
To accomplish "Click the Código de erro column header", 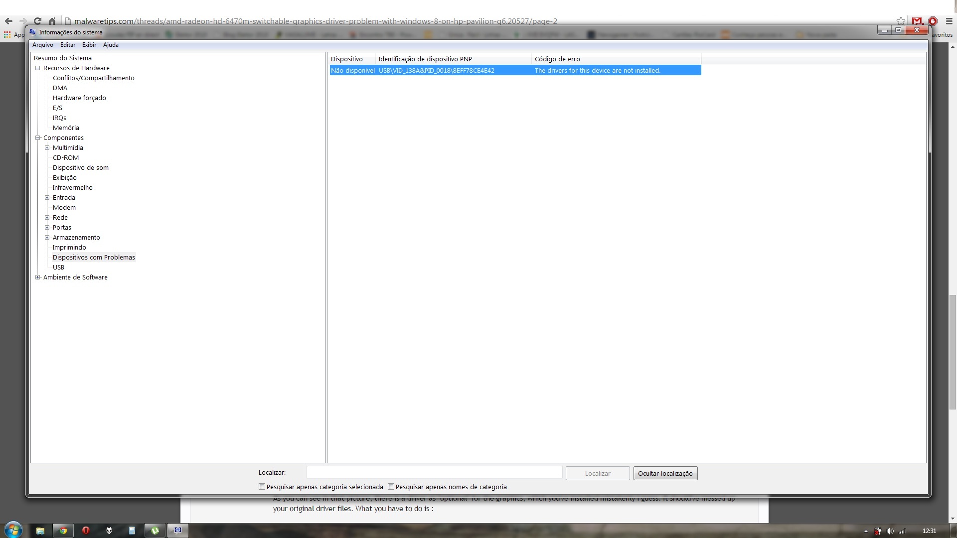I will coord(557,59).
